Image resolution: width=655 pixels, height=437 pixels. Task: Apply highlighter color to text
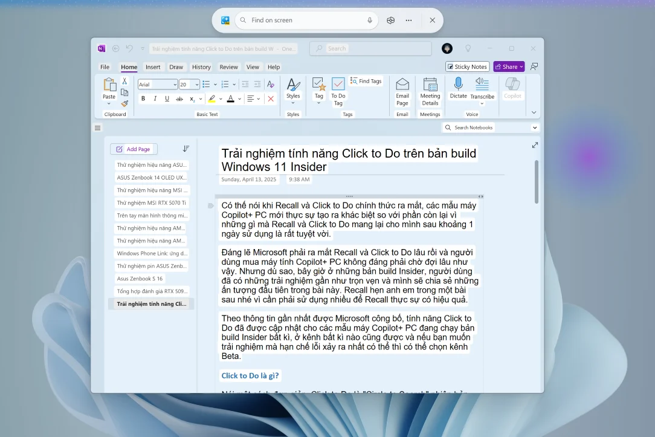212,99
